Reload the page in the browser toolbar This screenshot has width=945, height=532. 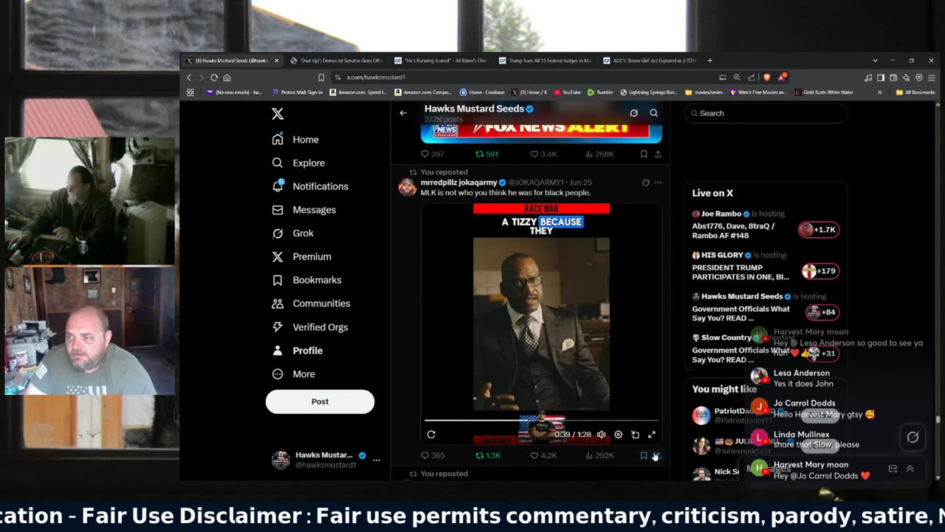click(x=214, y=78)
